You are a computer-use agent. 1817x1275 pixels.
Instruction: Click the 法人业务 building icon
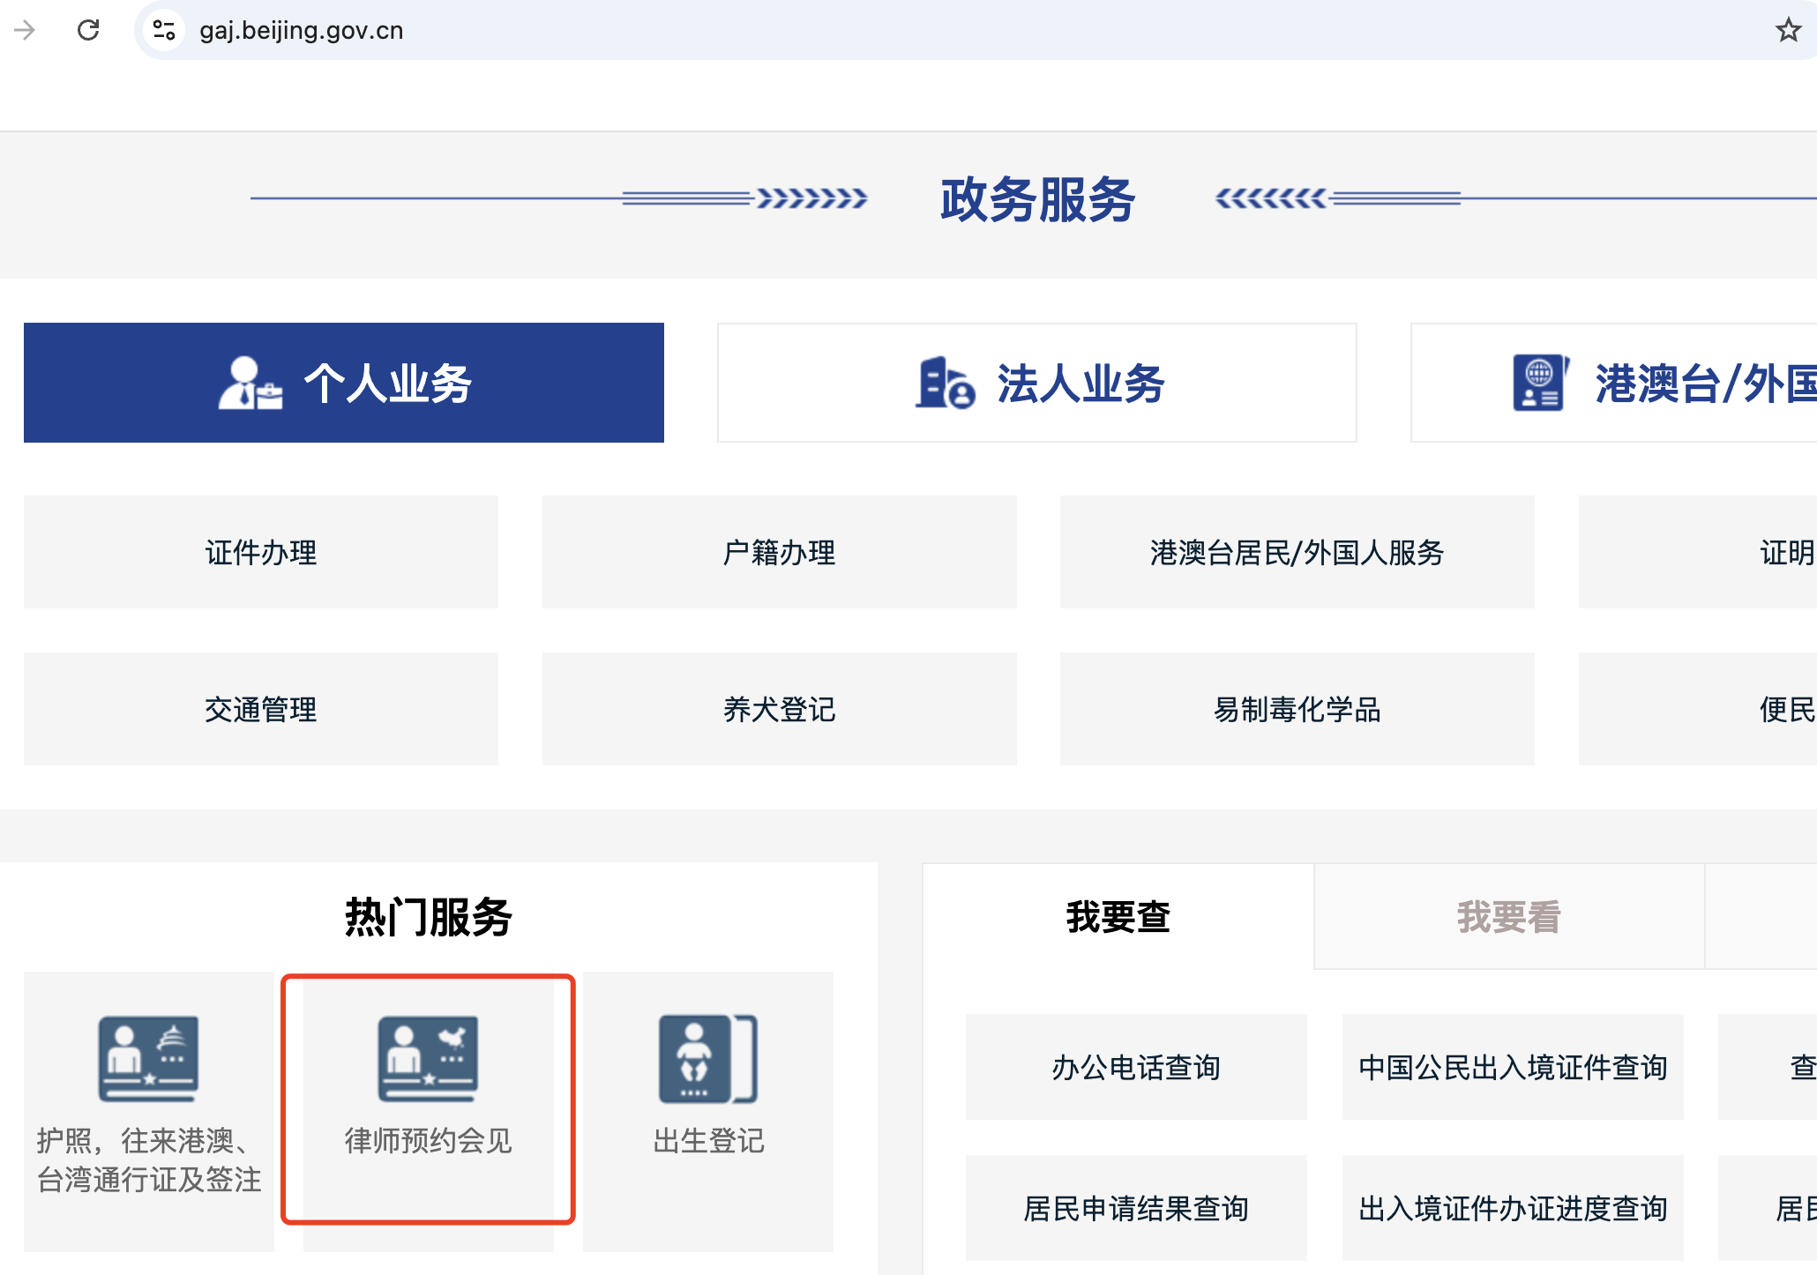pyautogui.click(x=946, y=383)
